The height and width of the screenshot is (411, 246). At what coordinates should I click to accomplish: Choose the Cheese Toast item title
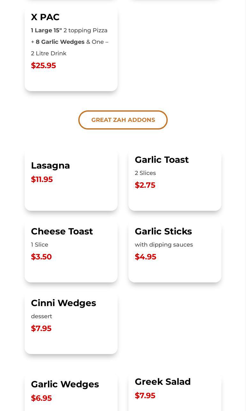coord(62,231)
